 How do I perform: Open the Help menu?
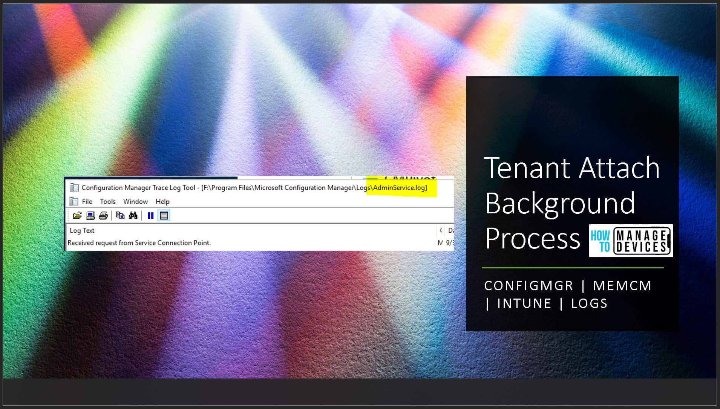click(162, 201)
